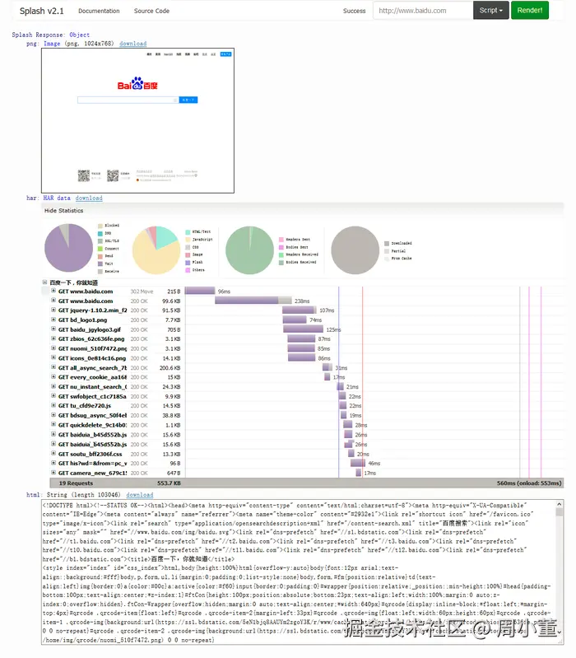The image size is (576, 658).
Task: Collapse the page group with the minus icon
Action: [44, 282]
